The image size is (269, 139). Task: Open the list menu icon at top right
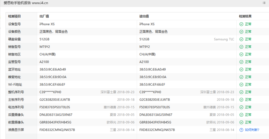coord(264,3)
